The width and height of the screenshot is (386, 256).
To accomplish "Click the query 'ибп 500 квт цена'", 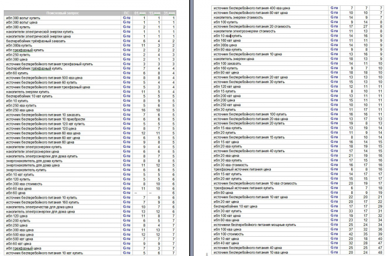I will point(19,239).
